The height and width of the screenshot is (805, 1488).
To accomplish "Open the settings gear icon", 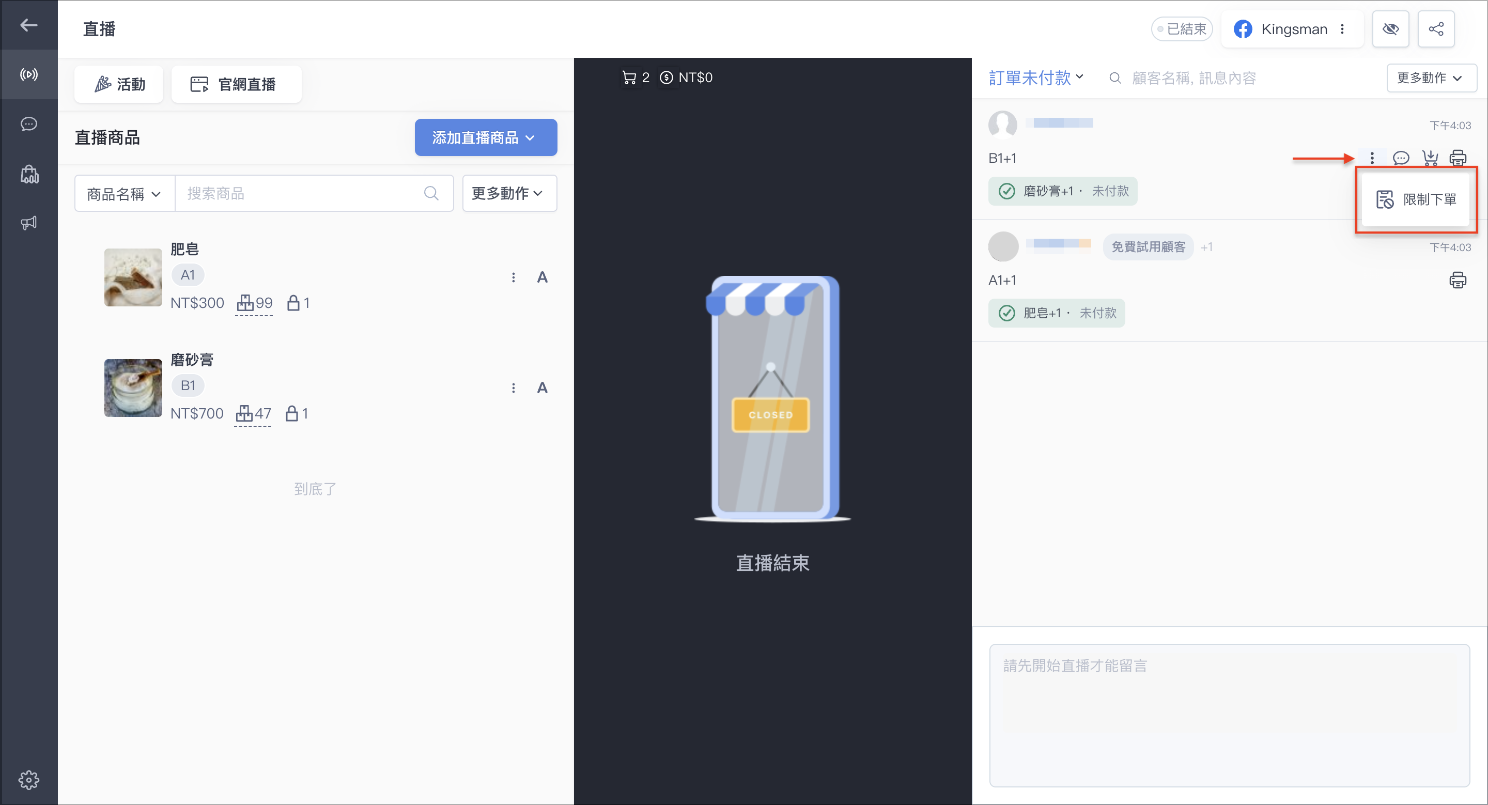I will (29, 780).
